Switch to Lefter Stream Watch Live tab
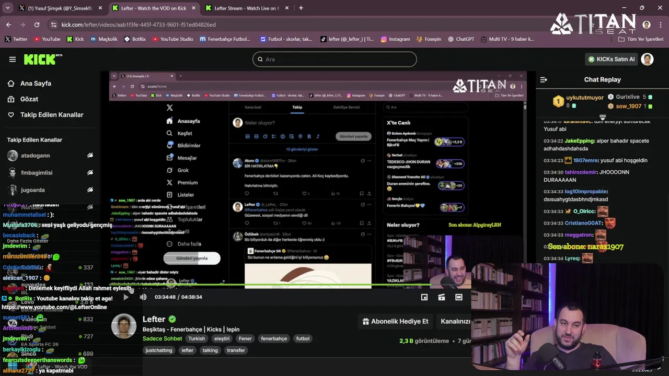Viewport: 669px width, 376px height. point(248,8)
